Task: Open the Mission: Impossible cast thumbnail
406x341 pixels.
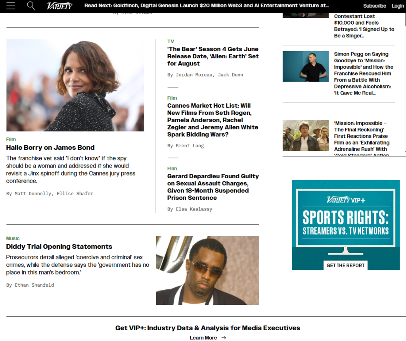Action: click(306, 135)
